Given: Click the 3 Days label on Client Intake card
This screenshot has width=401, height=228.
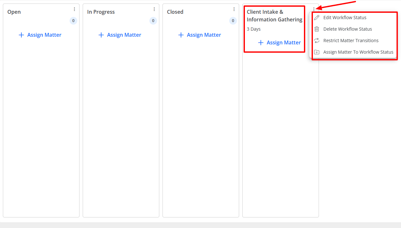Looking at the screenshot, I should tap(253, 29).
